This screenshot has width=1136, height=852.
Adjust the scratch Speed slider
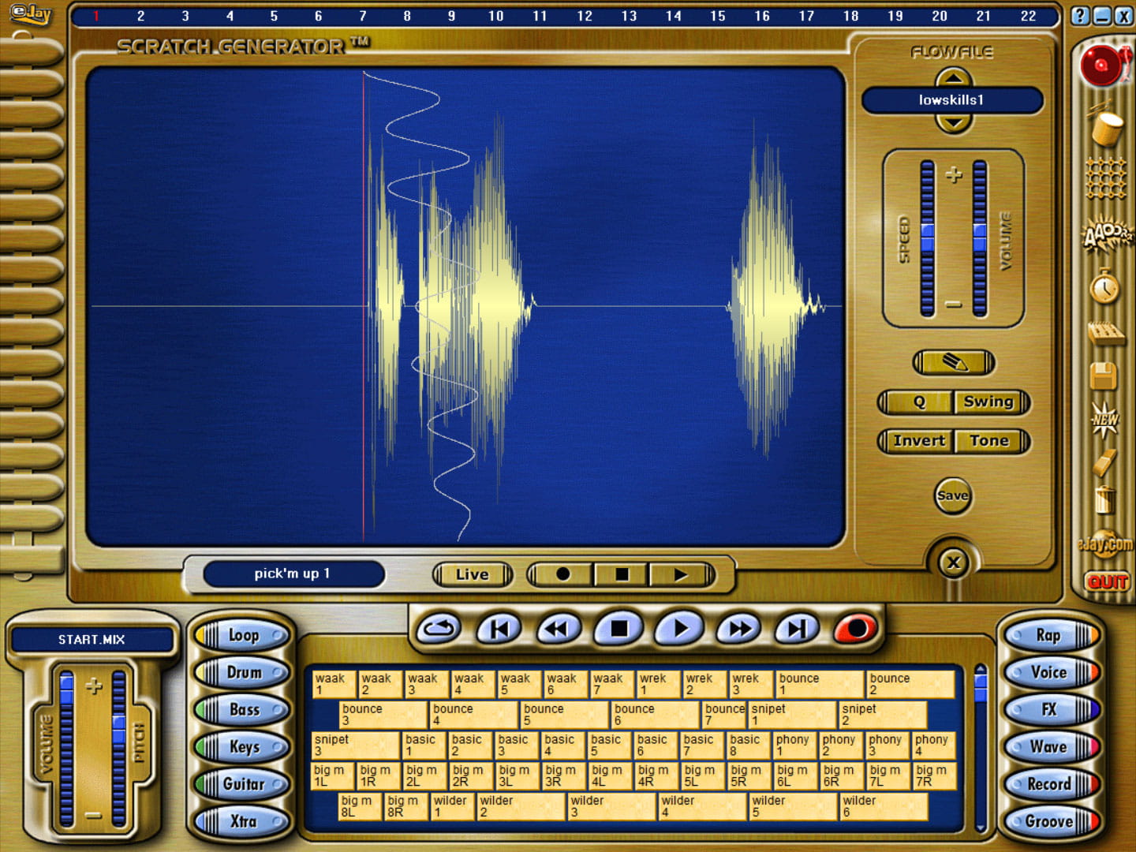(927, 237)
